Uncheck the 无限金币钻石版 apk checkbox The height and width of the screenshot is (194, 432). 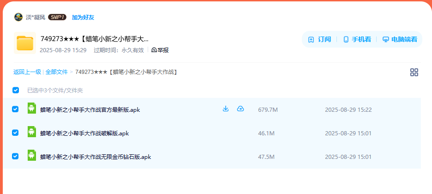coord(15,157)
